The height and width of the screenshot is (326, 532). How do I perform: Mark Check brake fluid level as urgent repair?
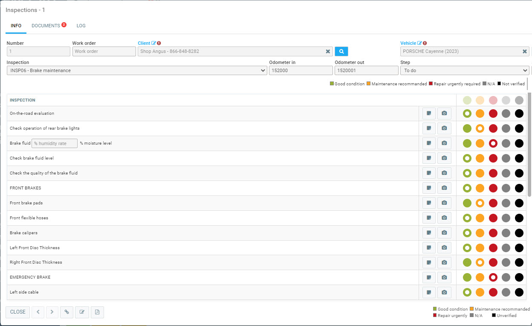493,158
